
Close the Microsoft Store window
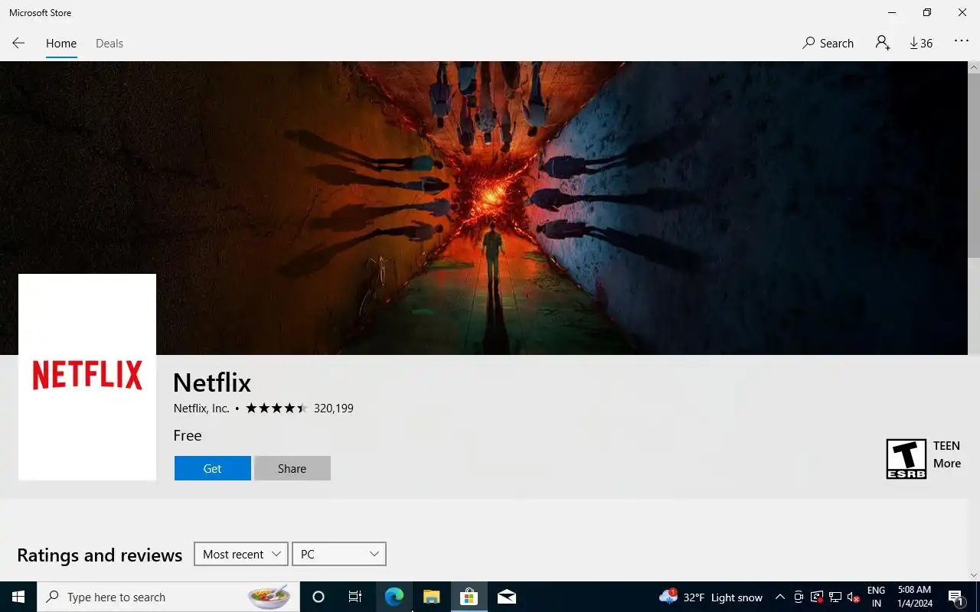(x=962, y=12)
